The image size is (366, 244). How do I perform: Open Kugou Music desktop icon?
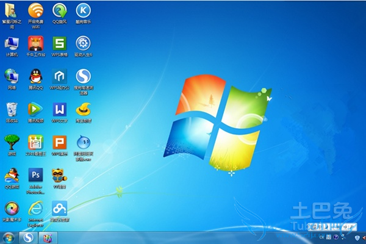[x=83, y=10]
